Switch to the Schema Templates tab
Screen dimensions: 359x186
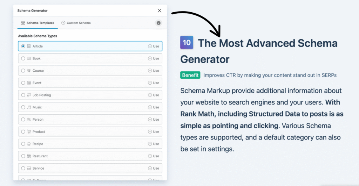38,23
